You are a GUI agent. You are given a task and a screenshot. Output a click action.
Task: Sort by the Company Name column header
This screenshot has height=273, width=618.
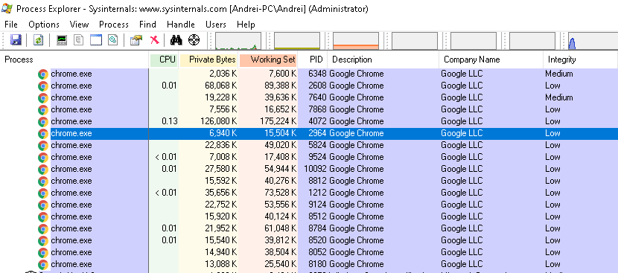click(x=491, y=60)
